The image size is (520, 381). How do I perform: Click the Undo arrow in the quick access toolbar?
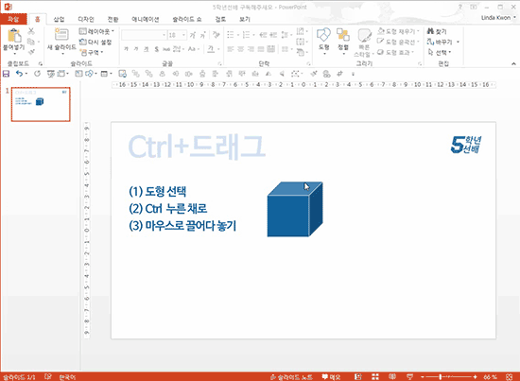(x=20, y=74)
